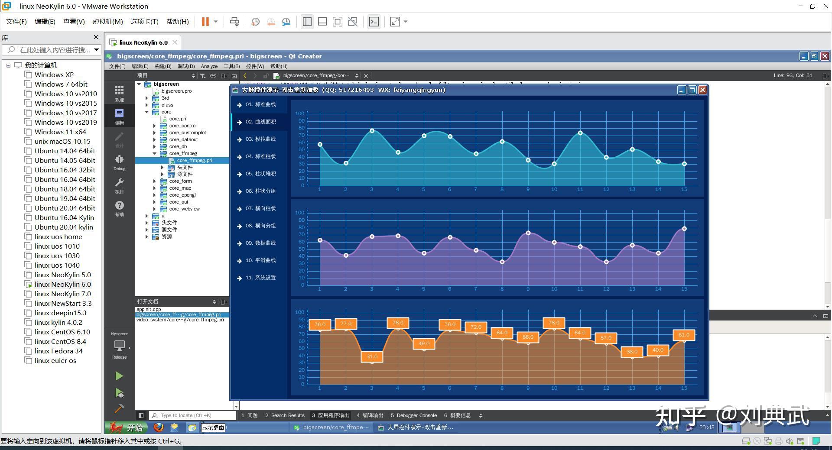
Task: Open the 构建(B) menu in Qt Creator
Action: click(163, 66)
